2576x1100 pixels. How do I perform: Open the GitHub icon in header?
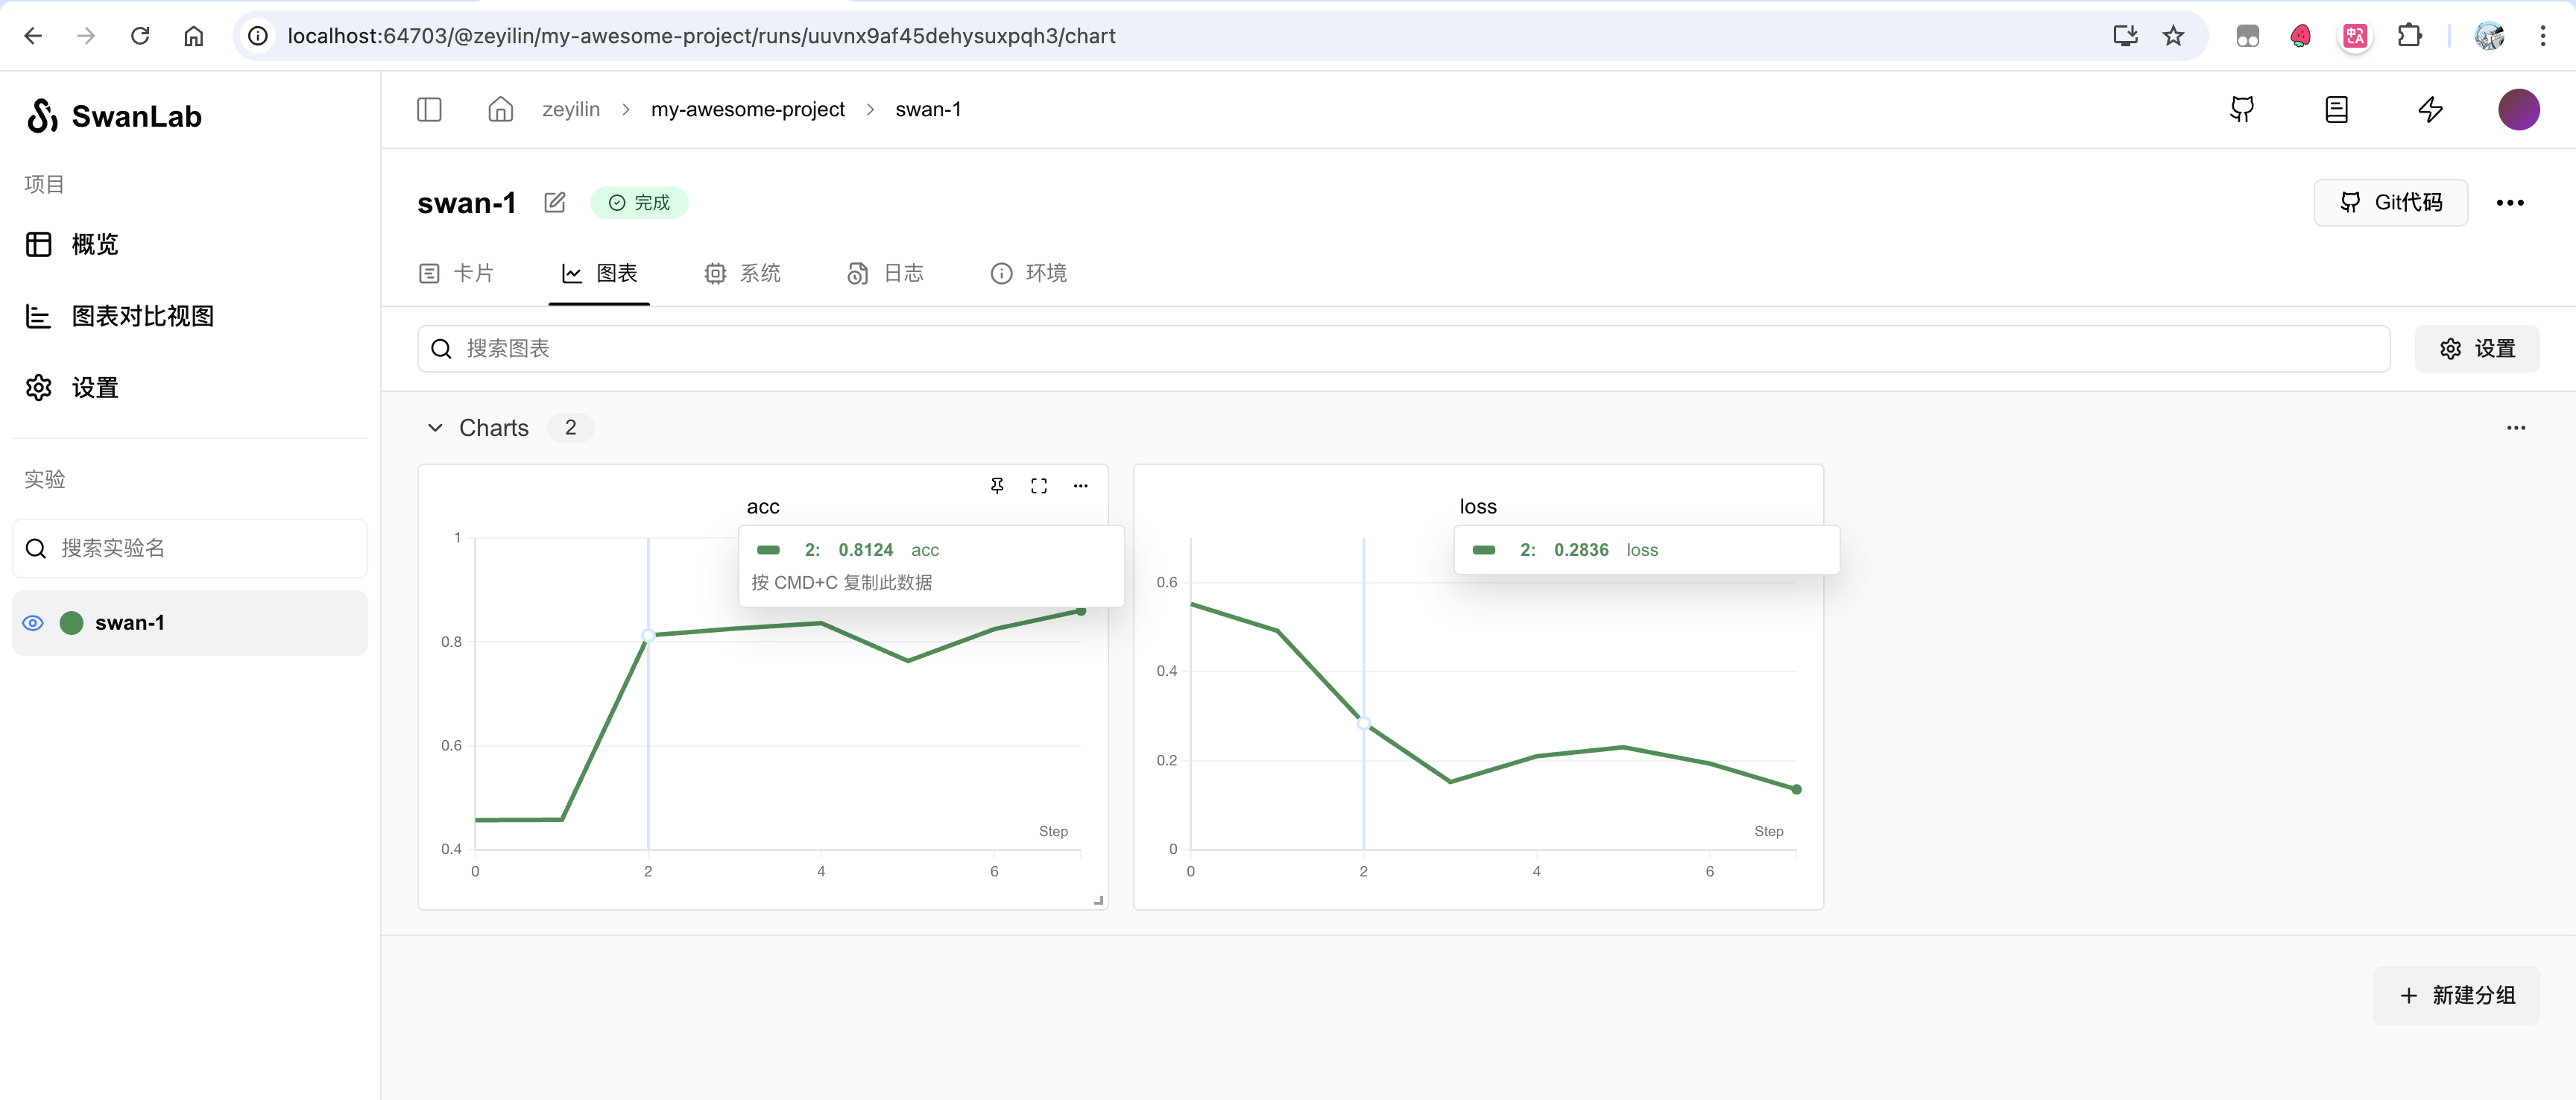[x=2242, y=109]
